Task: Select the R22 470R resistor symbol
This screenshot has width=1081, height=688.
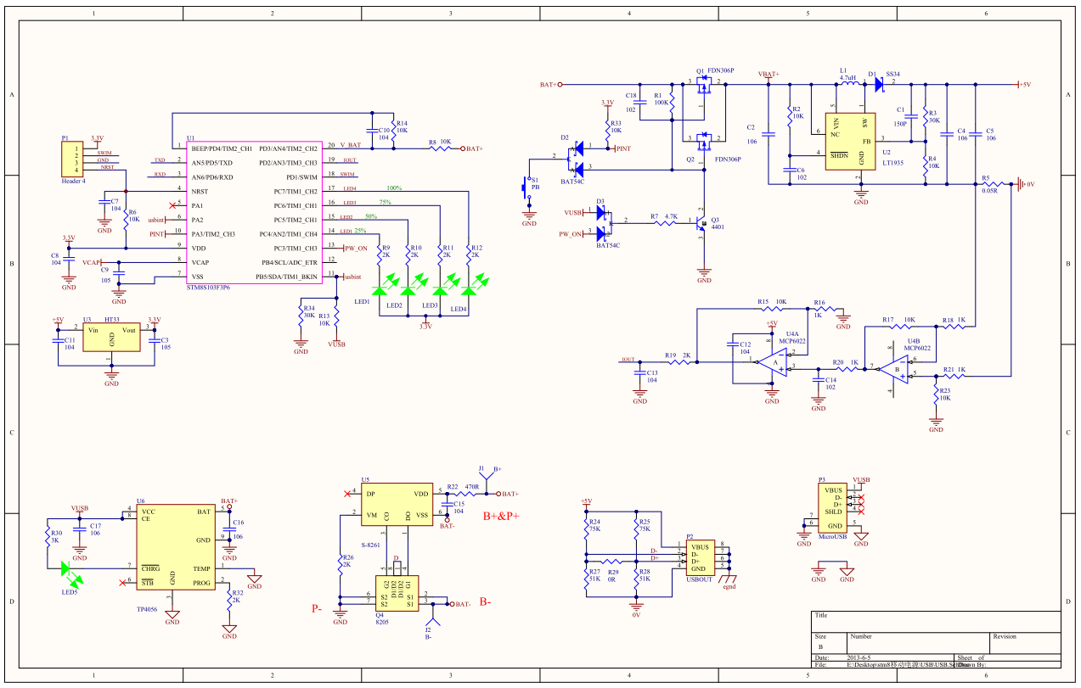Action: coord(467,493)
